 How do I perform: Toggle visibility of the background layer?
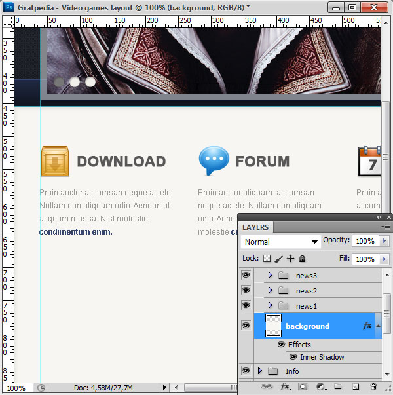(x=246, y=325)
